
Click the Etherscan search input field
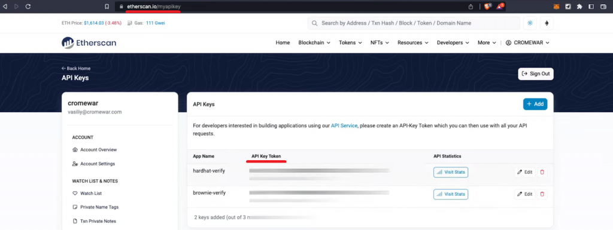coord(414,23)
